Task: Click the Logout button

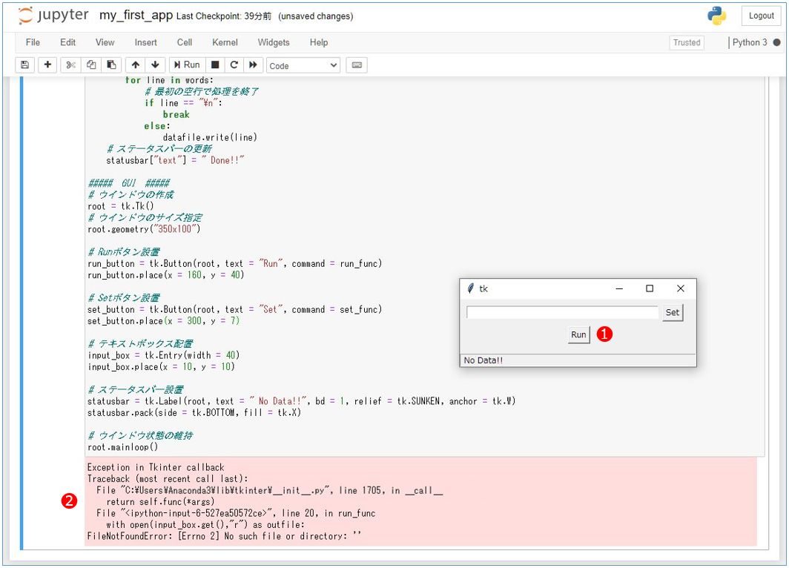Action: tap(761, 16)
